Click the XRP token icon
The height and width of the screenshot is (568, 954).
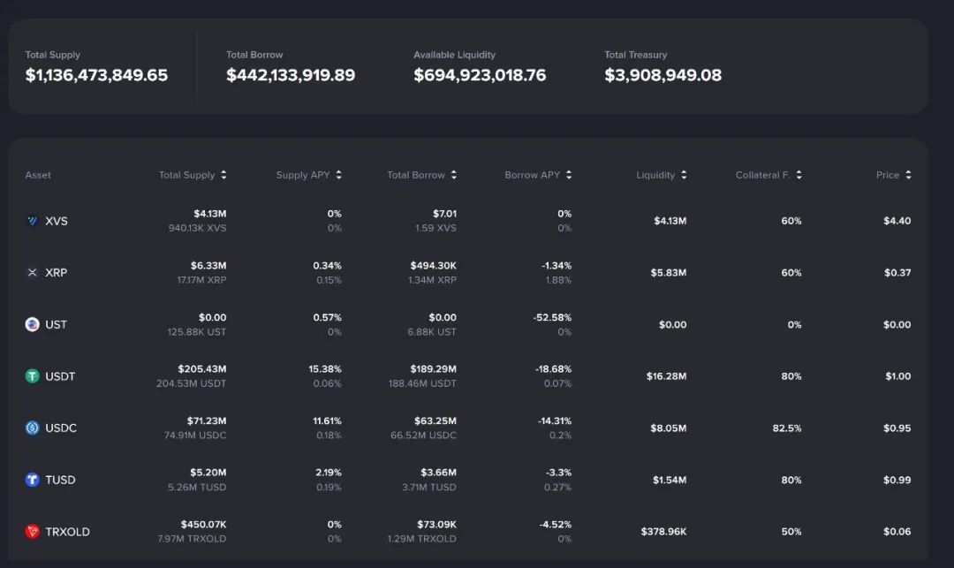point(33,273)
